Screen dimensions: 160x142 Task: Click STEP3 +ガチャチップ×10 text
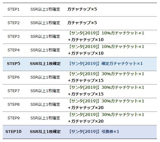pos(85,40)
